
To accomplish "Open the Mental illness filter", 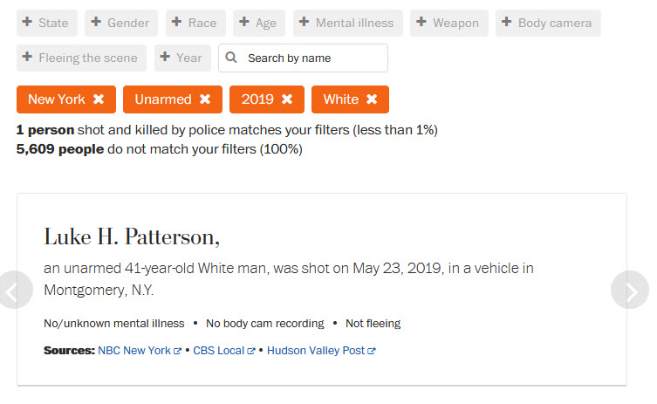I will click(x=348, y=23).
